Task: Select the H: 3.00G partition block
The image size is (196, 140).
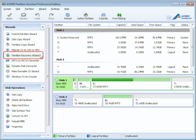Action: [84, 83]
